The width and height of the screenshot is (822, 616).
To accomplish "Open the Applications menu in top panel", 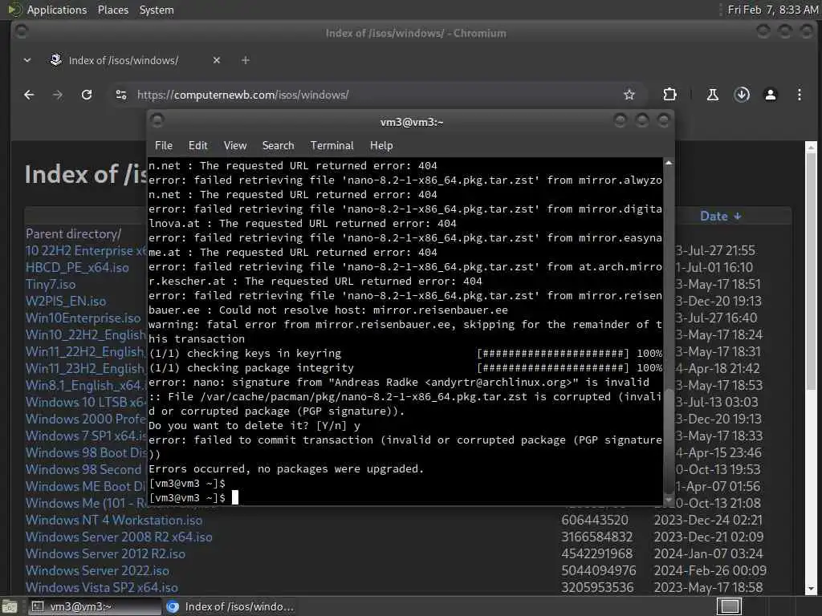I will (x=57, y=10).
